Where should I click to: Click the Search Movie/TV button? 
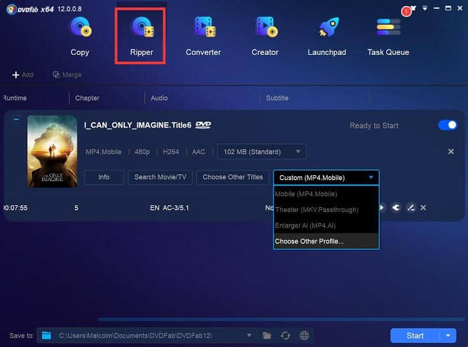(160, 177)
